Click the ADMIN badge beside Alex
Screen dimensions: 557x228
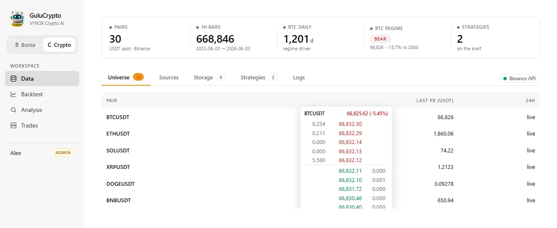63,153
